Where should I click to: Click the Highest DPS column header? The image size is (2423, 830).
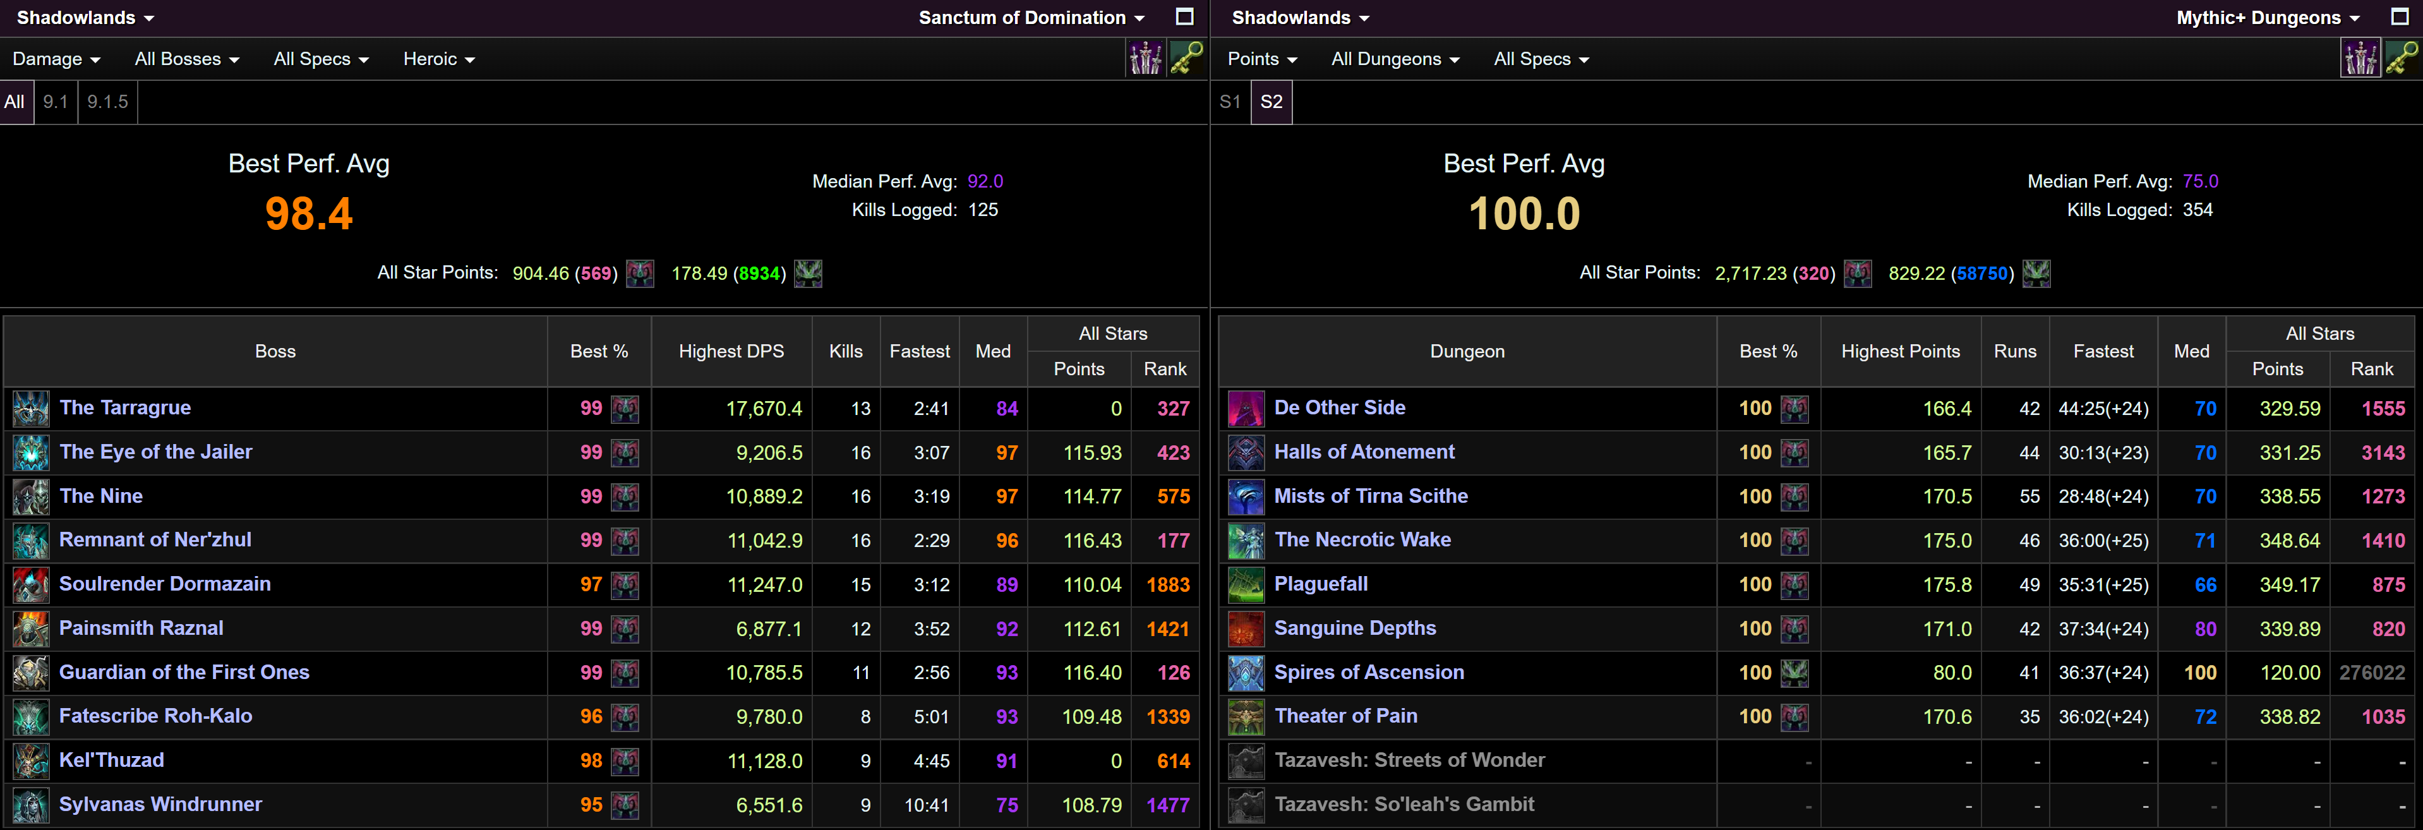(x=732, y=352)
